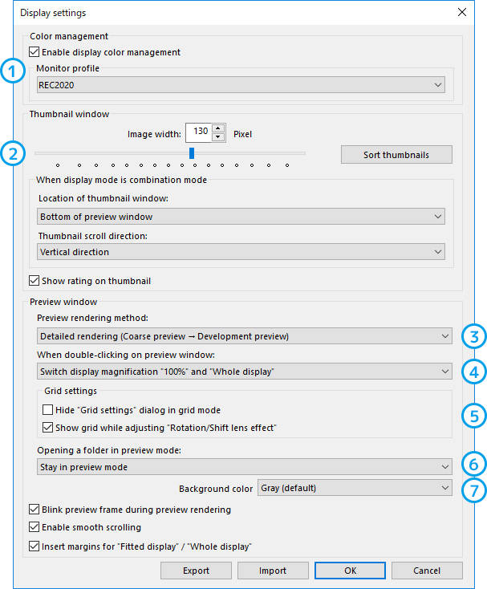Click the Image width input field
This screenshot has width=487, height=589.
(x=200, y=132)
